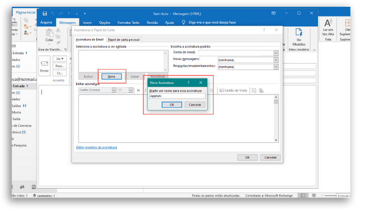Click the Copy icon in clipboard group
The height and width of the screenshot is (210, 368).
click(58, 37)
